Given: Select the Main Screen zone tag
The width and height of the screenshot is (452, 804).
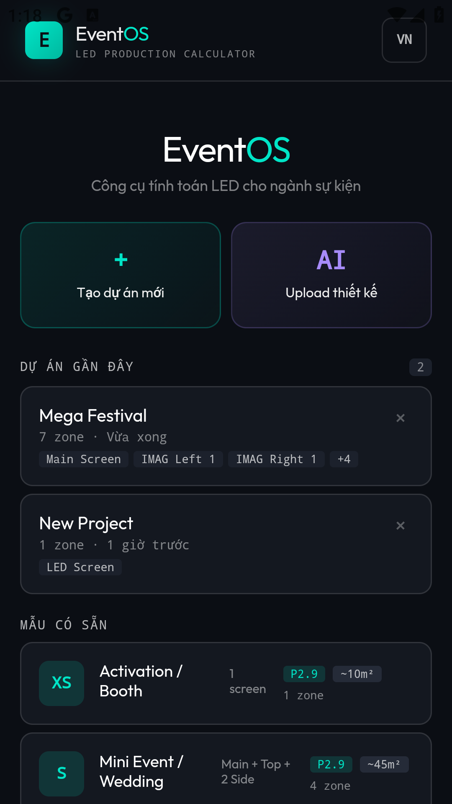Looking at the screenshot, I should point(84,459).
